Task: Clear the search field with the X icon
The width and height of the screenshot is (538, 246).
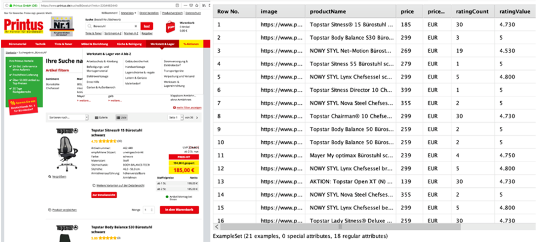Action: click(135, 26)
